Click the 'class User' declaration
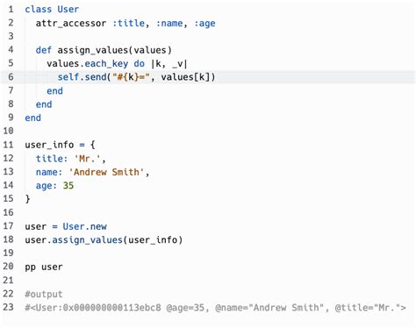 click(x=52, y=9)
